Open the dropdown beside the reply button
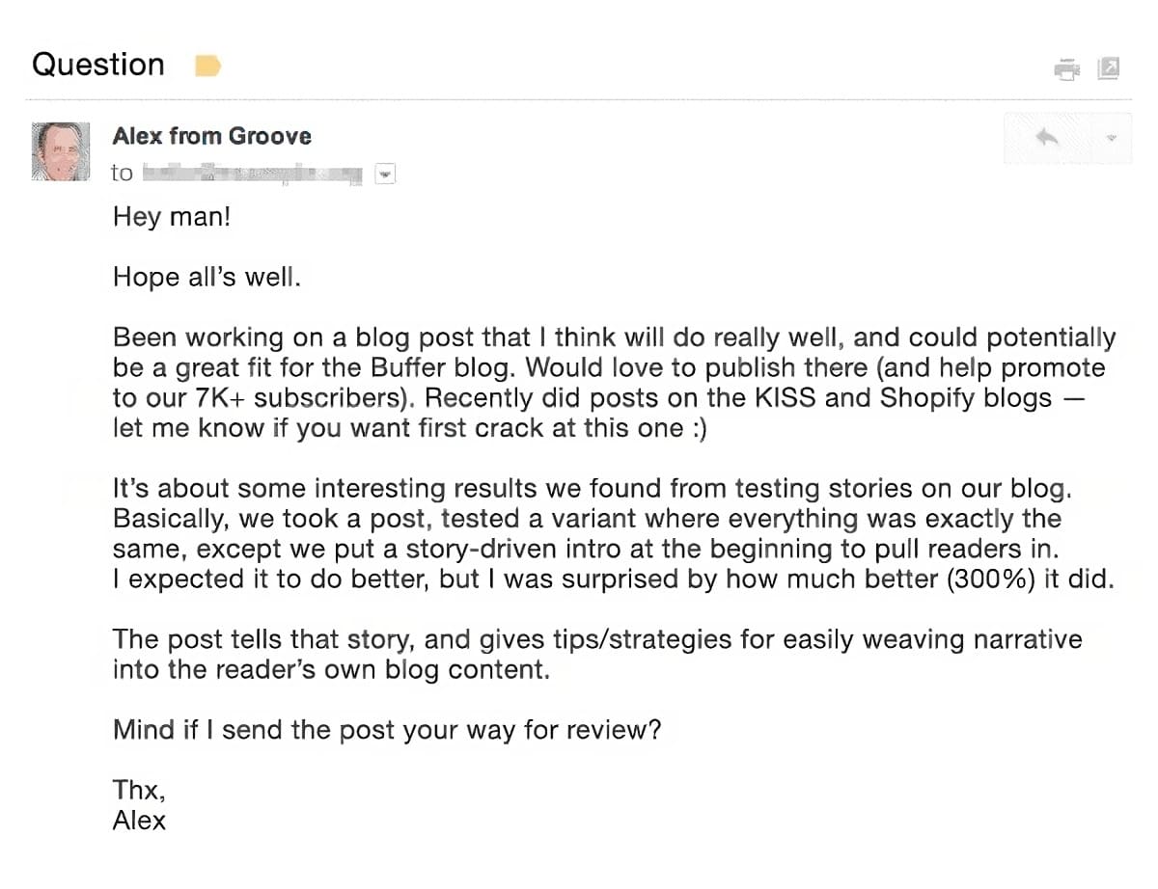 pyautogui.click(x=1112, y=138)
